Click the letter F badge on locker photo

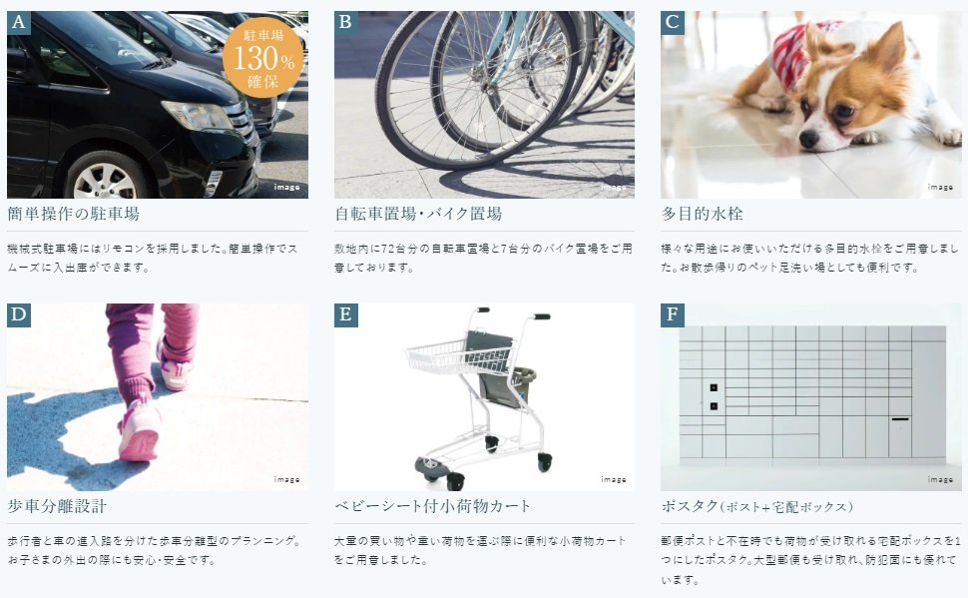pos(673,314)
